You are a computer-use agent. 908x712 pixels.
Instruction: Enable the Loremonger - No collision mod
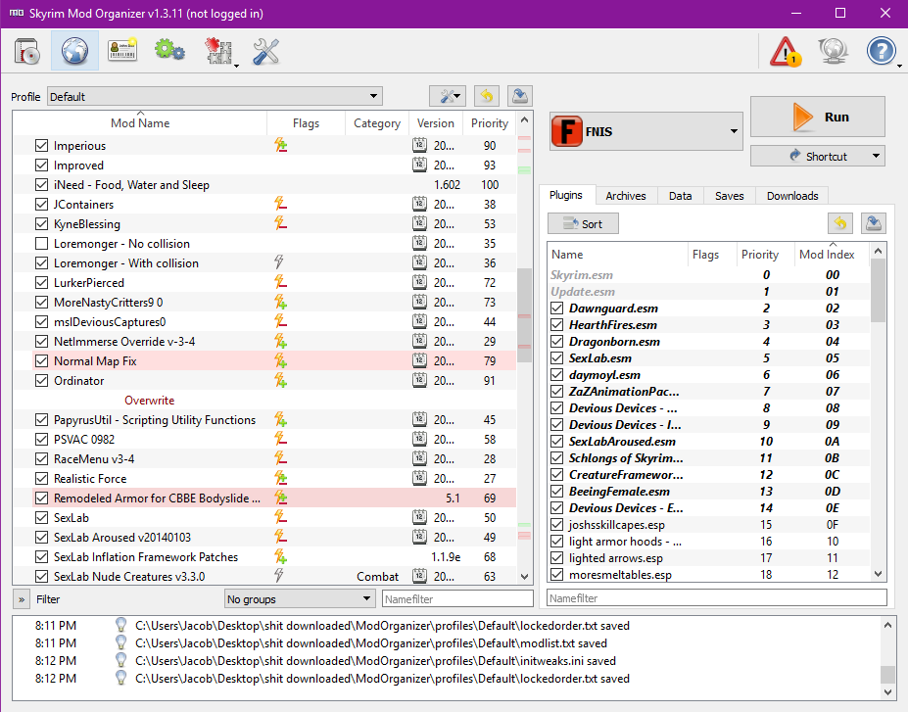41,244
